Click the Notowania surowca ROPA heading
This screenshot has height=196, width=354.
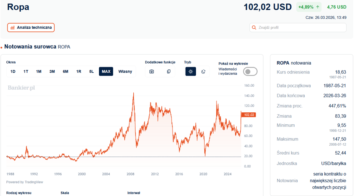[37, 47]
